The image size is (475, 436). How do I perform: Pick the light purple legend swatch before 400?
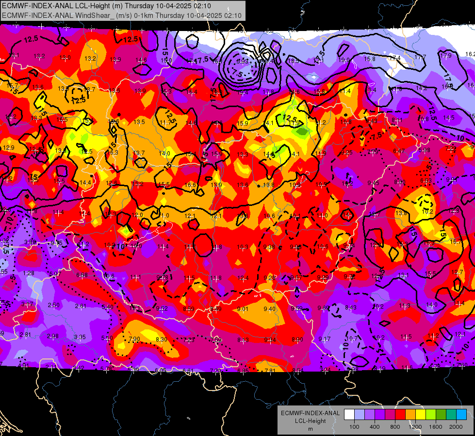[x=370, y=415]
